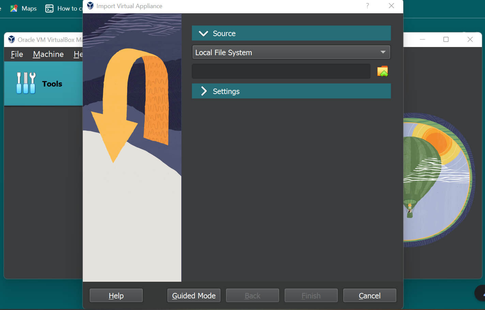Image resolution: width=485 pixels, height=310 pixels.
Task: Open the Machine menu
Action: coord(48,54)
